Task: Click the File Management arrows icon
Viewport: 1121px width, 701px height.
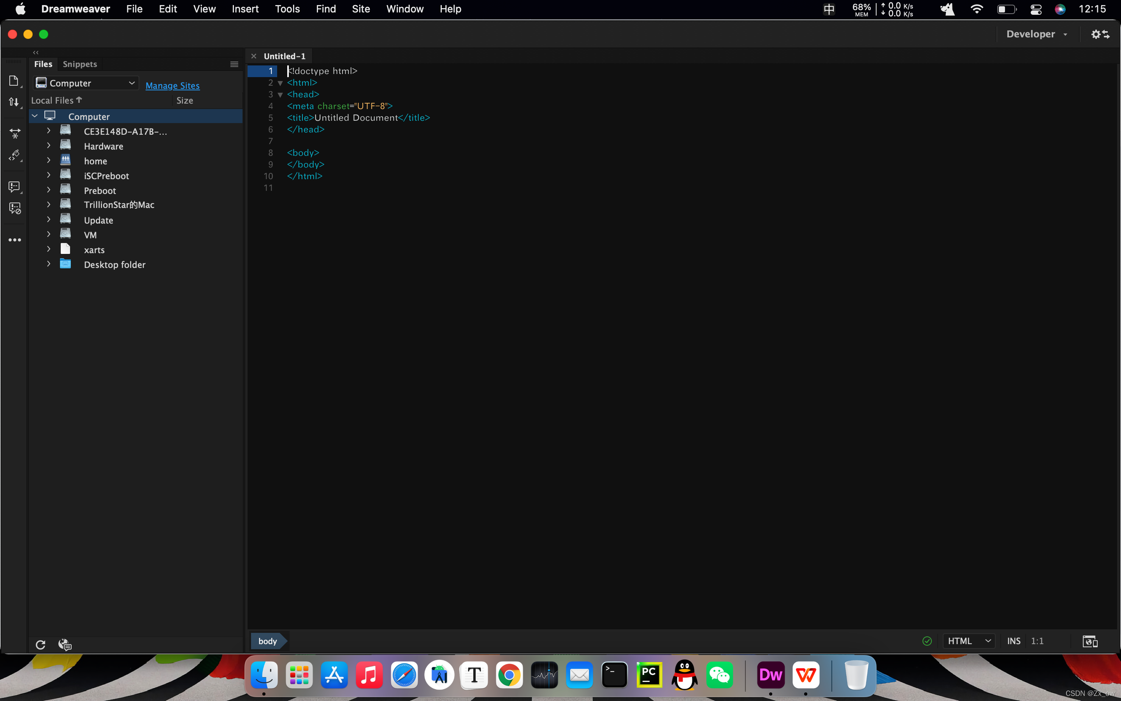Action: click(14, 102)
